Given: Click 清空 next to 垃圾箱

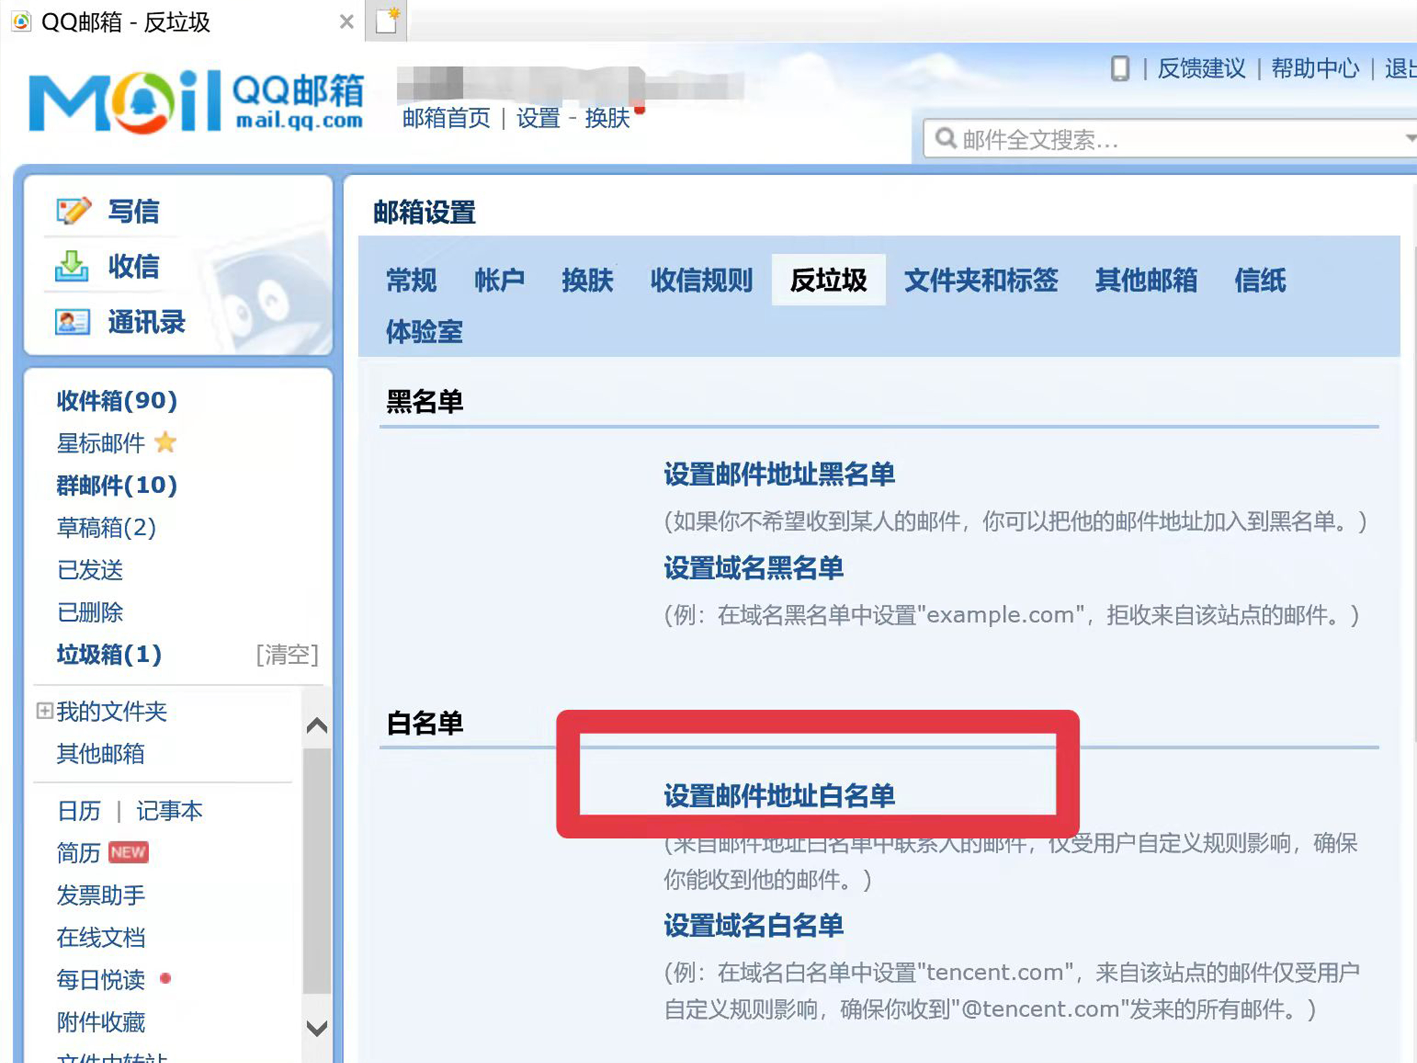Looking at the screenshot, I should [287, 655].
